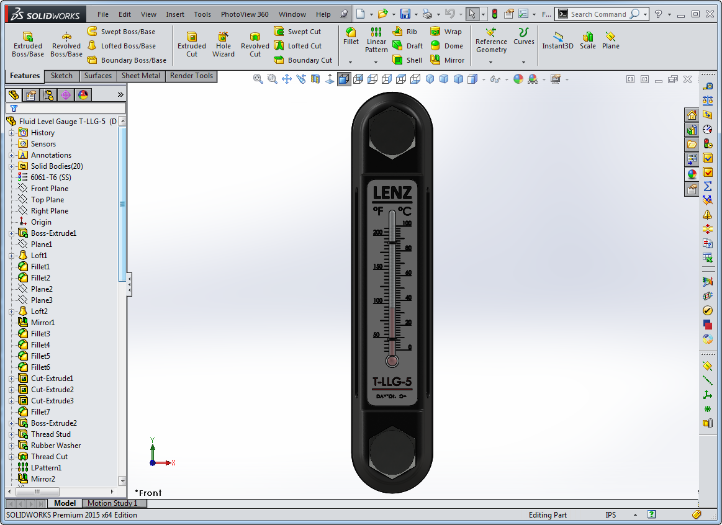Select the Mirror1 feature in tree

click(x=37, y=323)
